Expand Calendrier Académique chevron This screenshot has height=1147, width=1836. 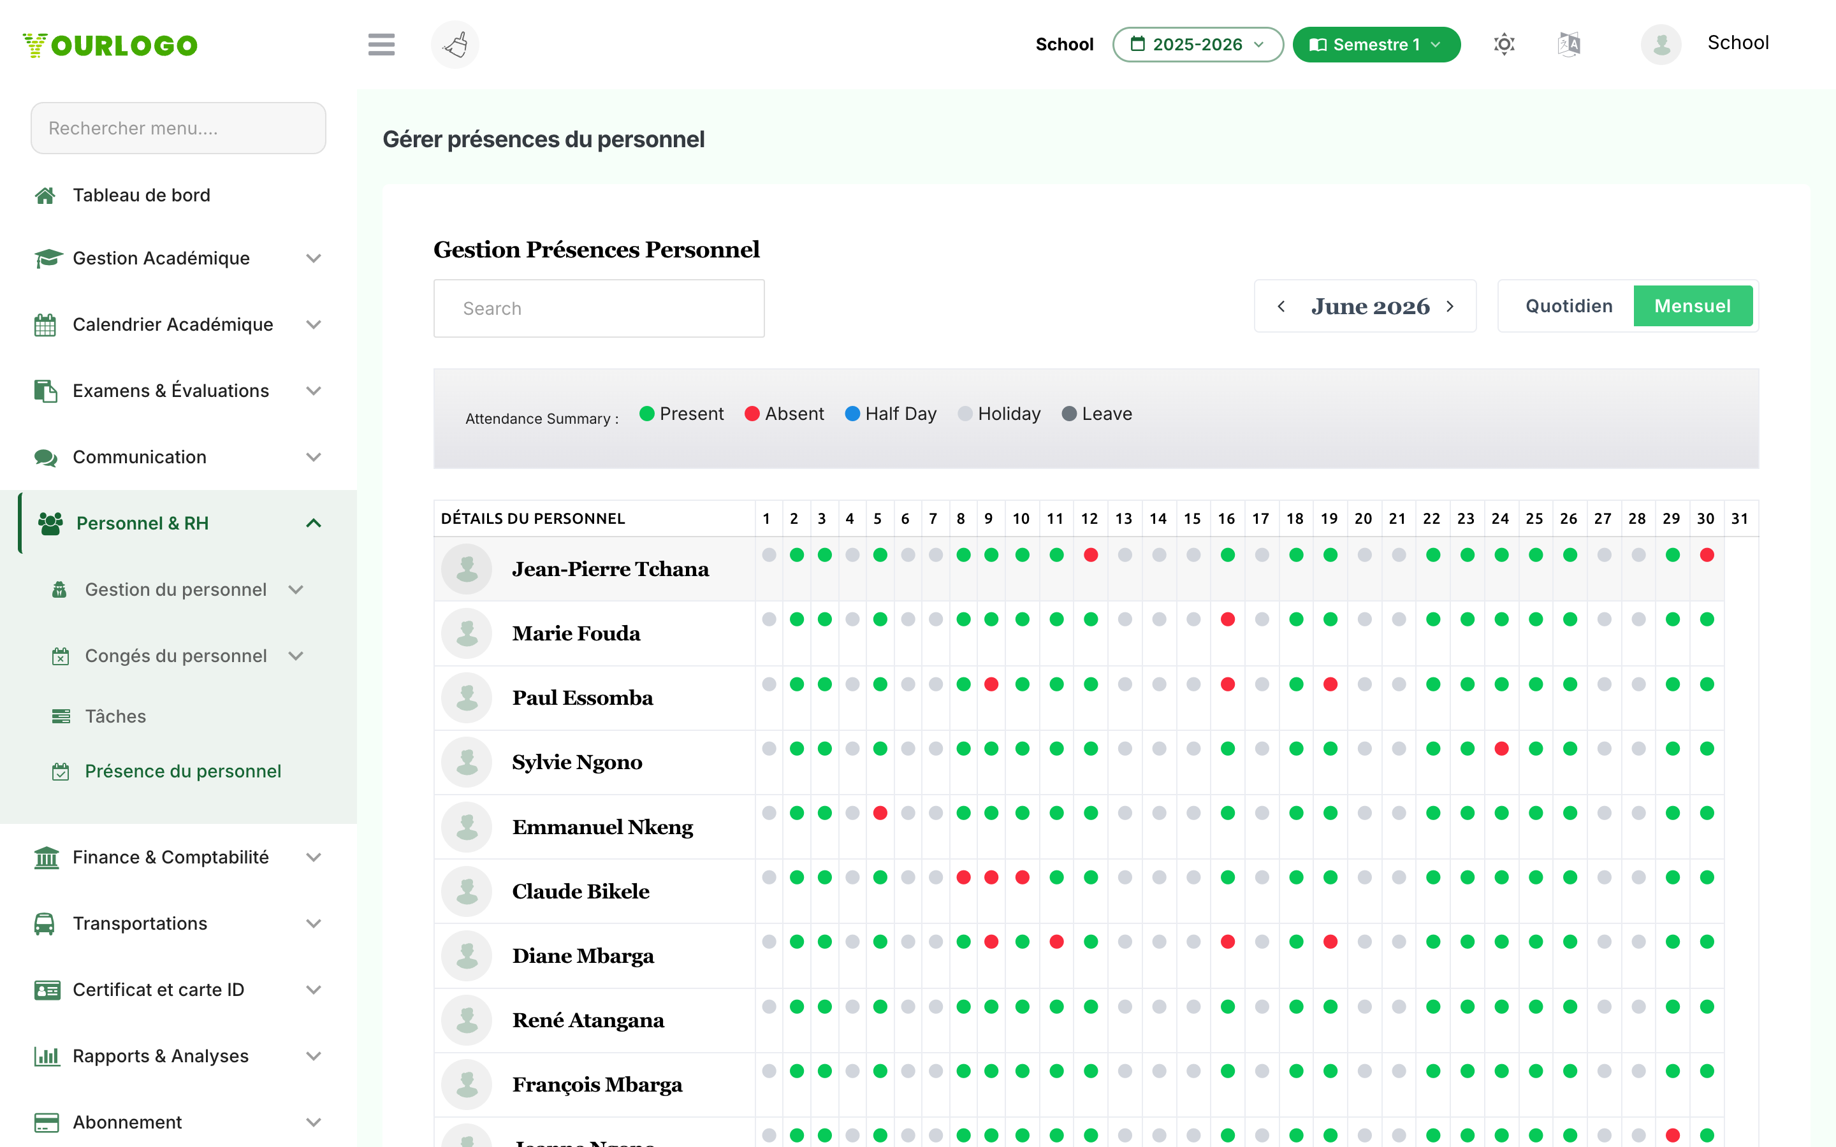pyautogui.click(x=314, y=325)
